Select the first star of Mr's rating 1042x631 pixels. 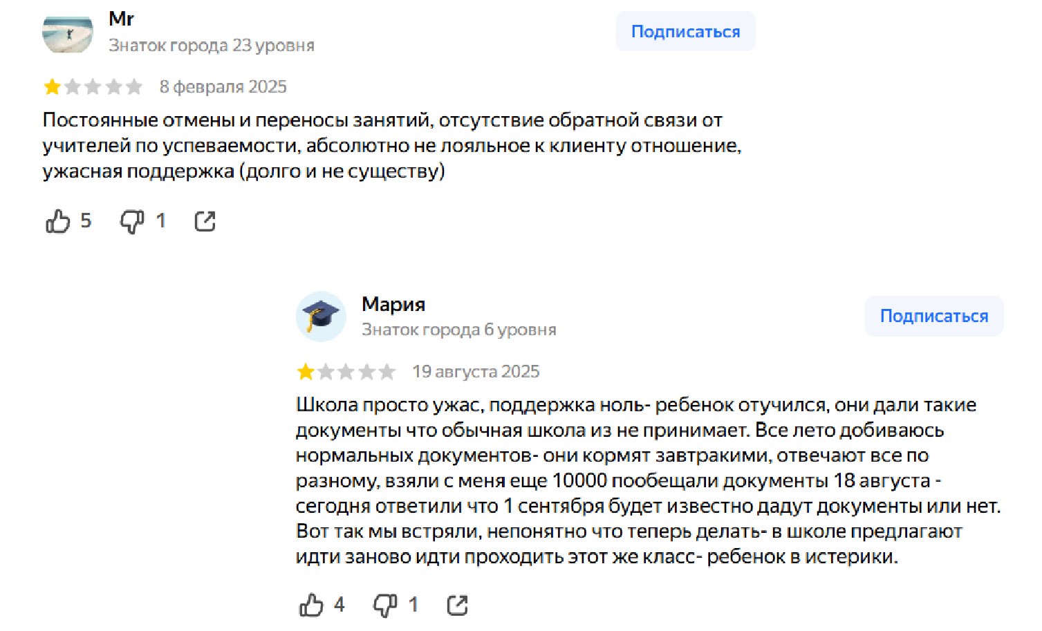click(53, 86)
